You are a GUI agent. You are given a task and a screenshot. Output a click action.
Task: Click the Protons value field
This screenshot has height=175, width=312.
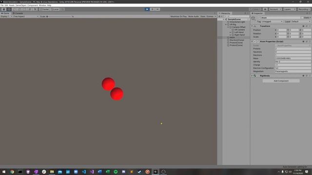(292, 49)
